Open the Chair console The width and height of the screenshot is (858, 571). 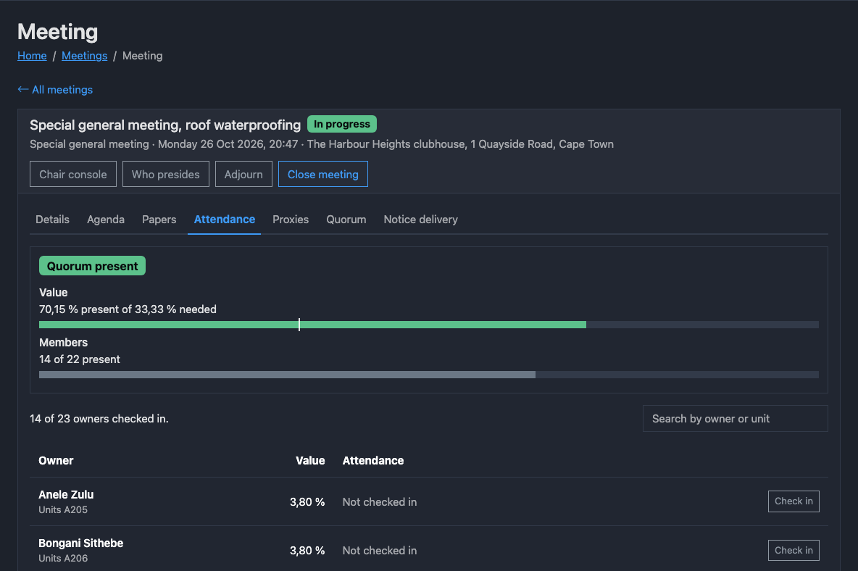tap(72, 174)
